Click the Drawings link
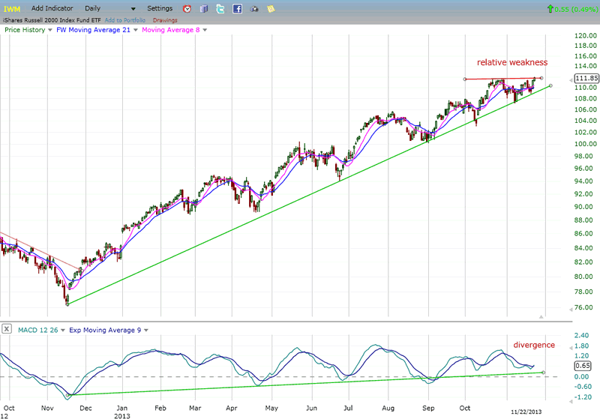600x419 pixels. 165,20
